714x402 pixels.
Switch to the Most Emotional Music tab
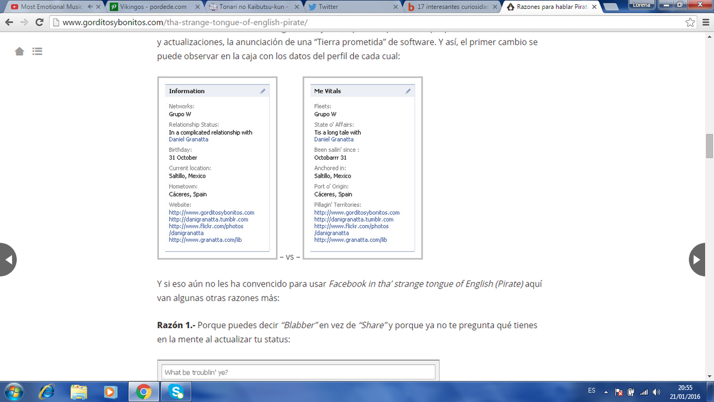point(52,7)
